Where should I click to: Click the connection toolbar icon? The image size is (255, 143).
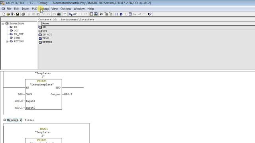click(144, 14)
